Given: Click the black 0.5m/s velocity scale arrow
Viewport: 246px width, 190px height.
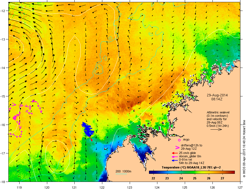Looking at the screenshot, I should (x=216, y=129).
